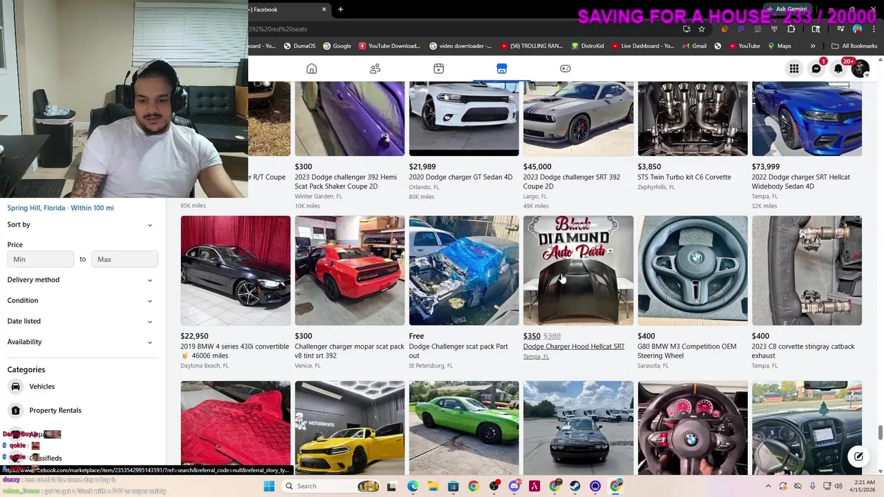Image resolution: width=884 pixels, height=497 pixels.
Task: Go to Facebook Home icon
Action: [311, 68]
